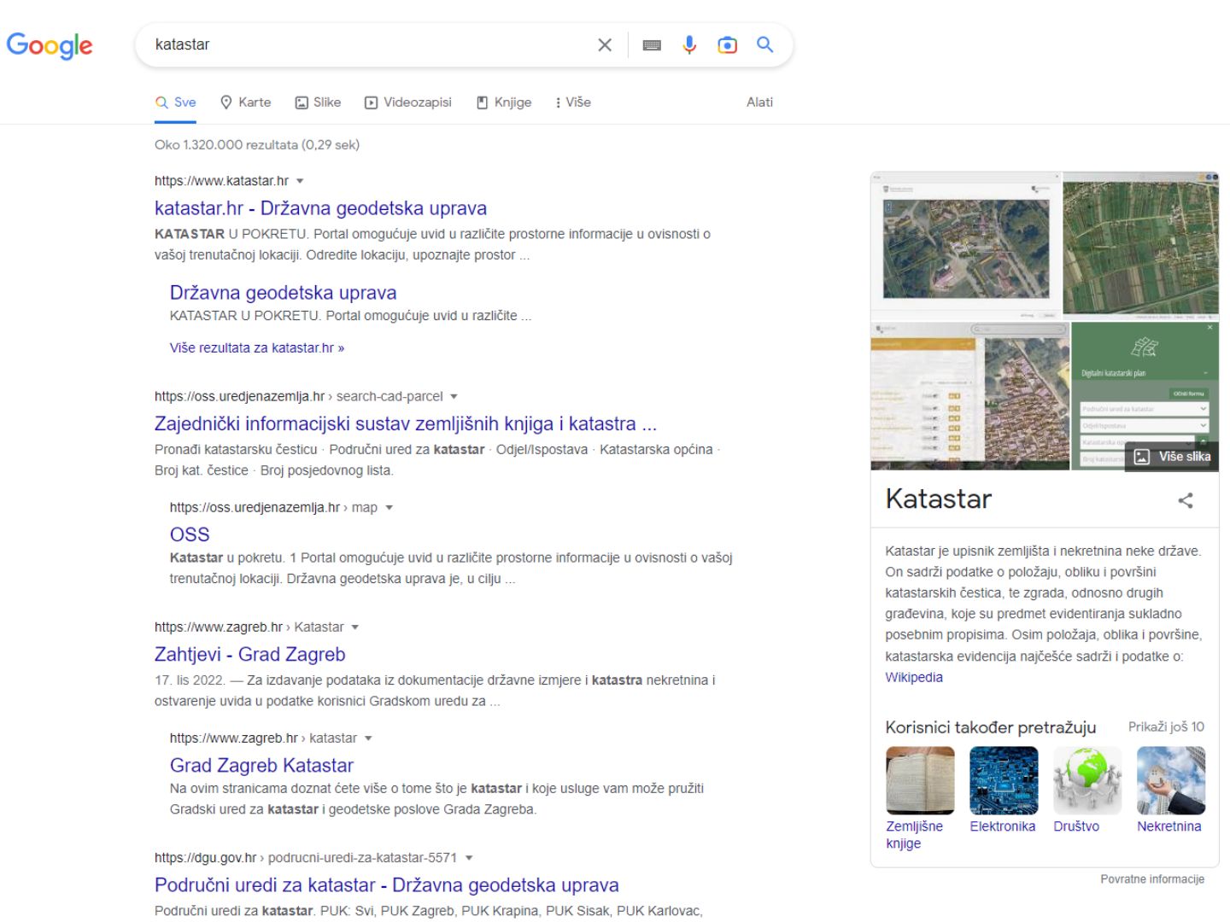Clear the search box with X icon
The image size is (1230, 922).
click(x=605, y=45)
